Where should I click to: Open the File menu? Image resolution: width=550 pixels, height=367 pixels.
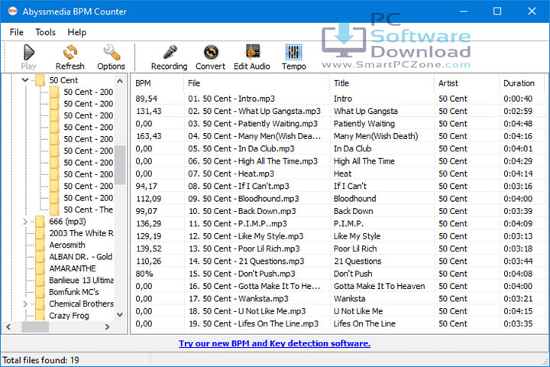[x=17, y=32]
